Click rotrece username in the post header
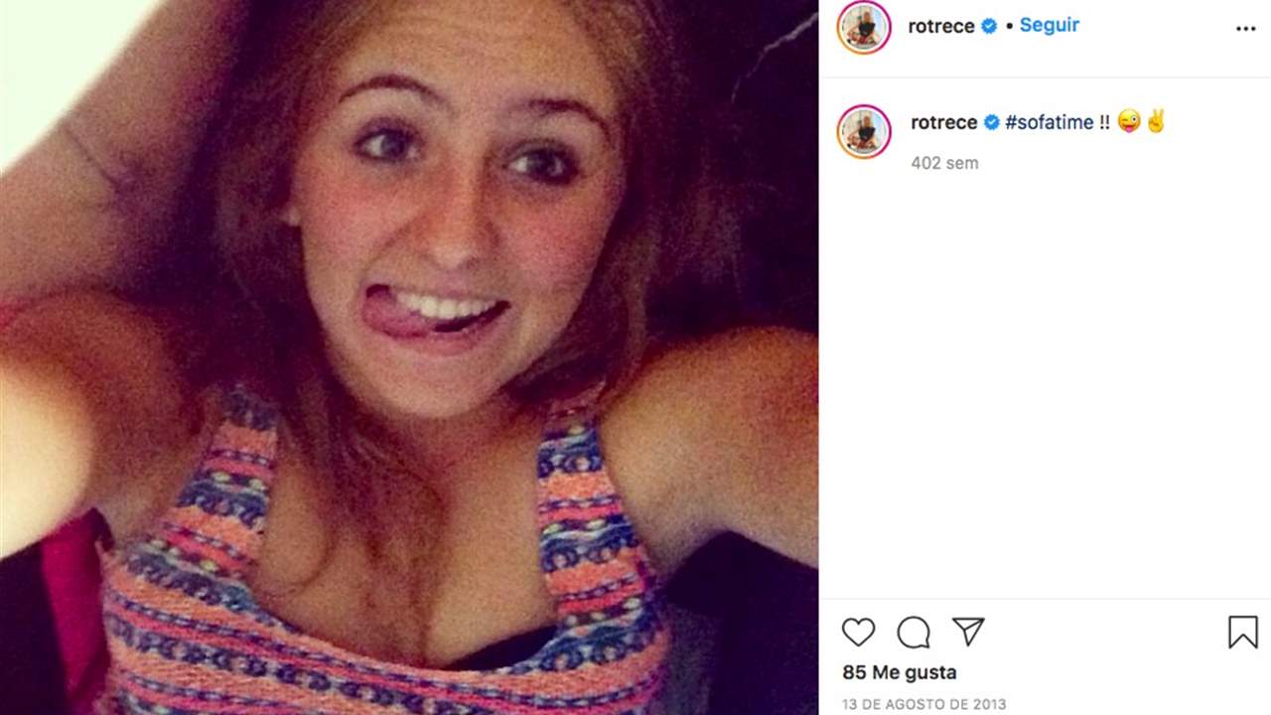 (x=941, y=27)
